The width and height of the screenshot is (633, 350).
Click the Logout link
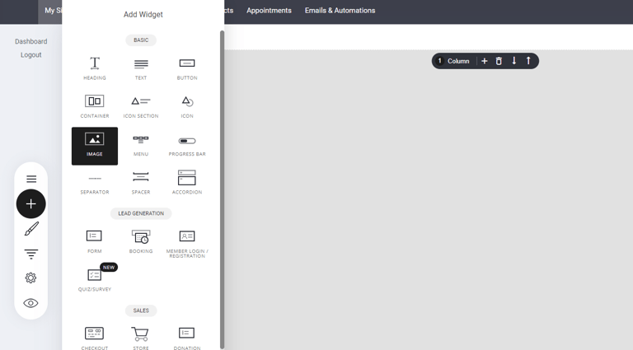click(x=30, y=55)
